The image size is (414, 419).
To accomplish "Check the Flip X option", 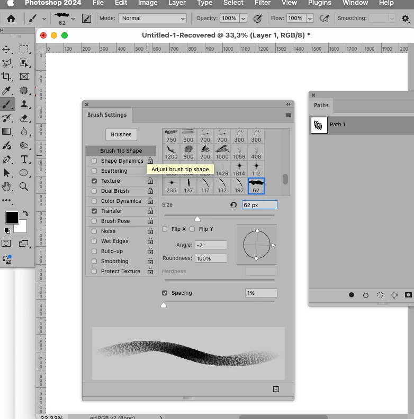I will [165, 229].
